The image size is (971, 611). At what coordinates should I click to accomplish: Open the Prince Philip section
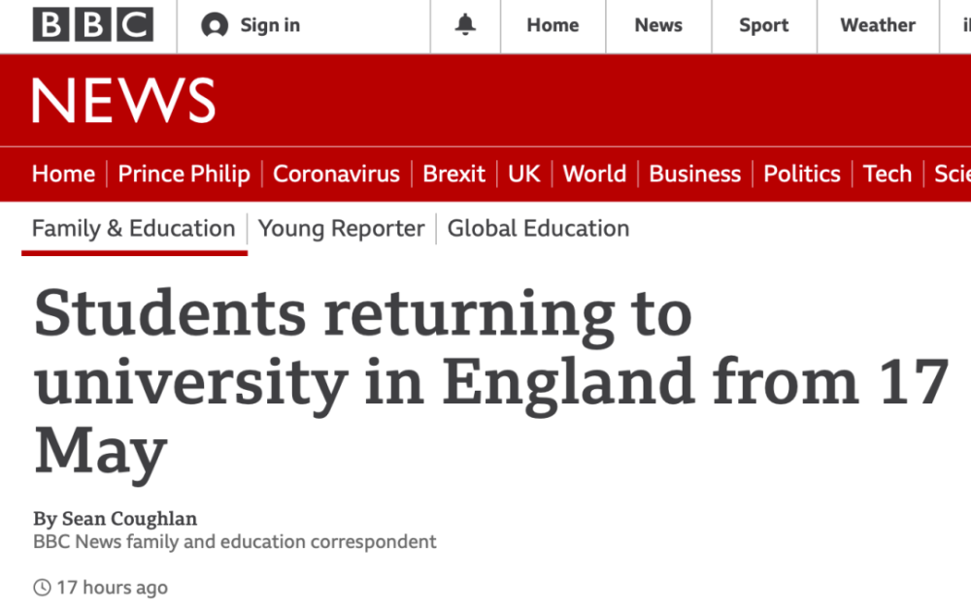[x=184, y=174]
